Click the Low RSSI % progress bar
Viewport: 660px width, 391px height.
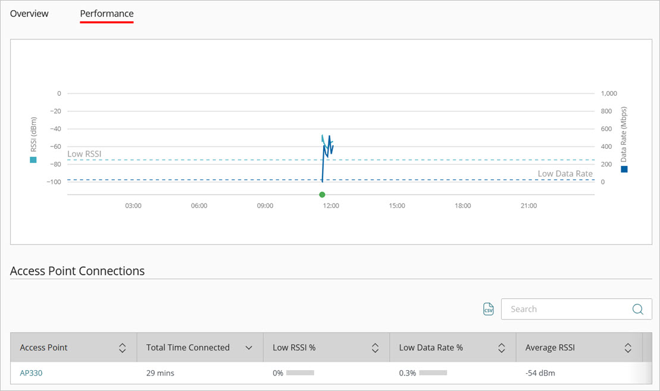pos(300,373)
